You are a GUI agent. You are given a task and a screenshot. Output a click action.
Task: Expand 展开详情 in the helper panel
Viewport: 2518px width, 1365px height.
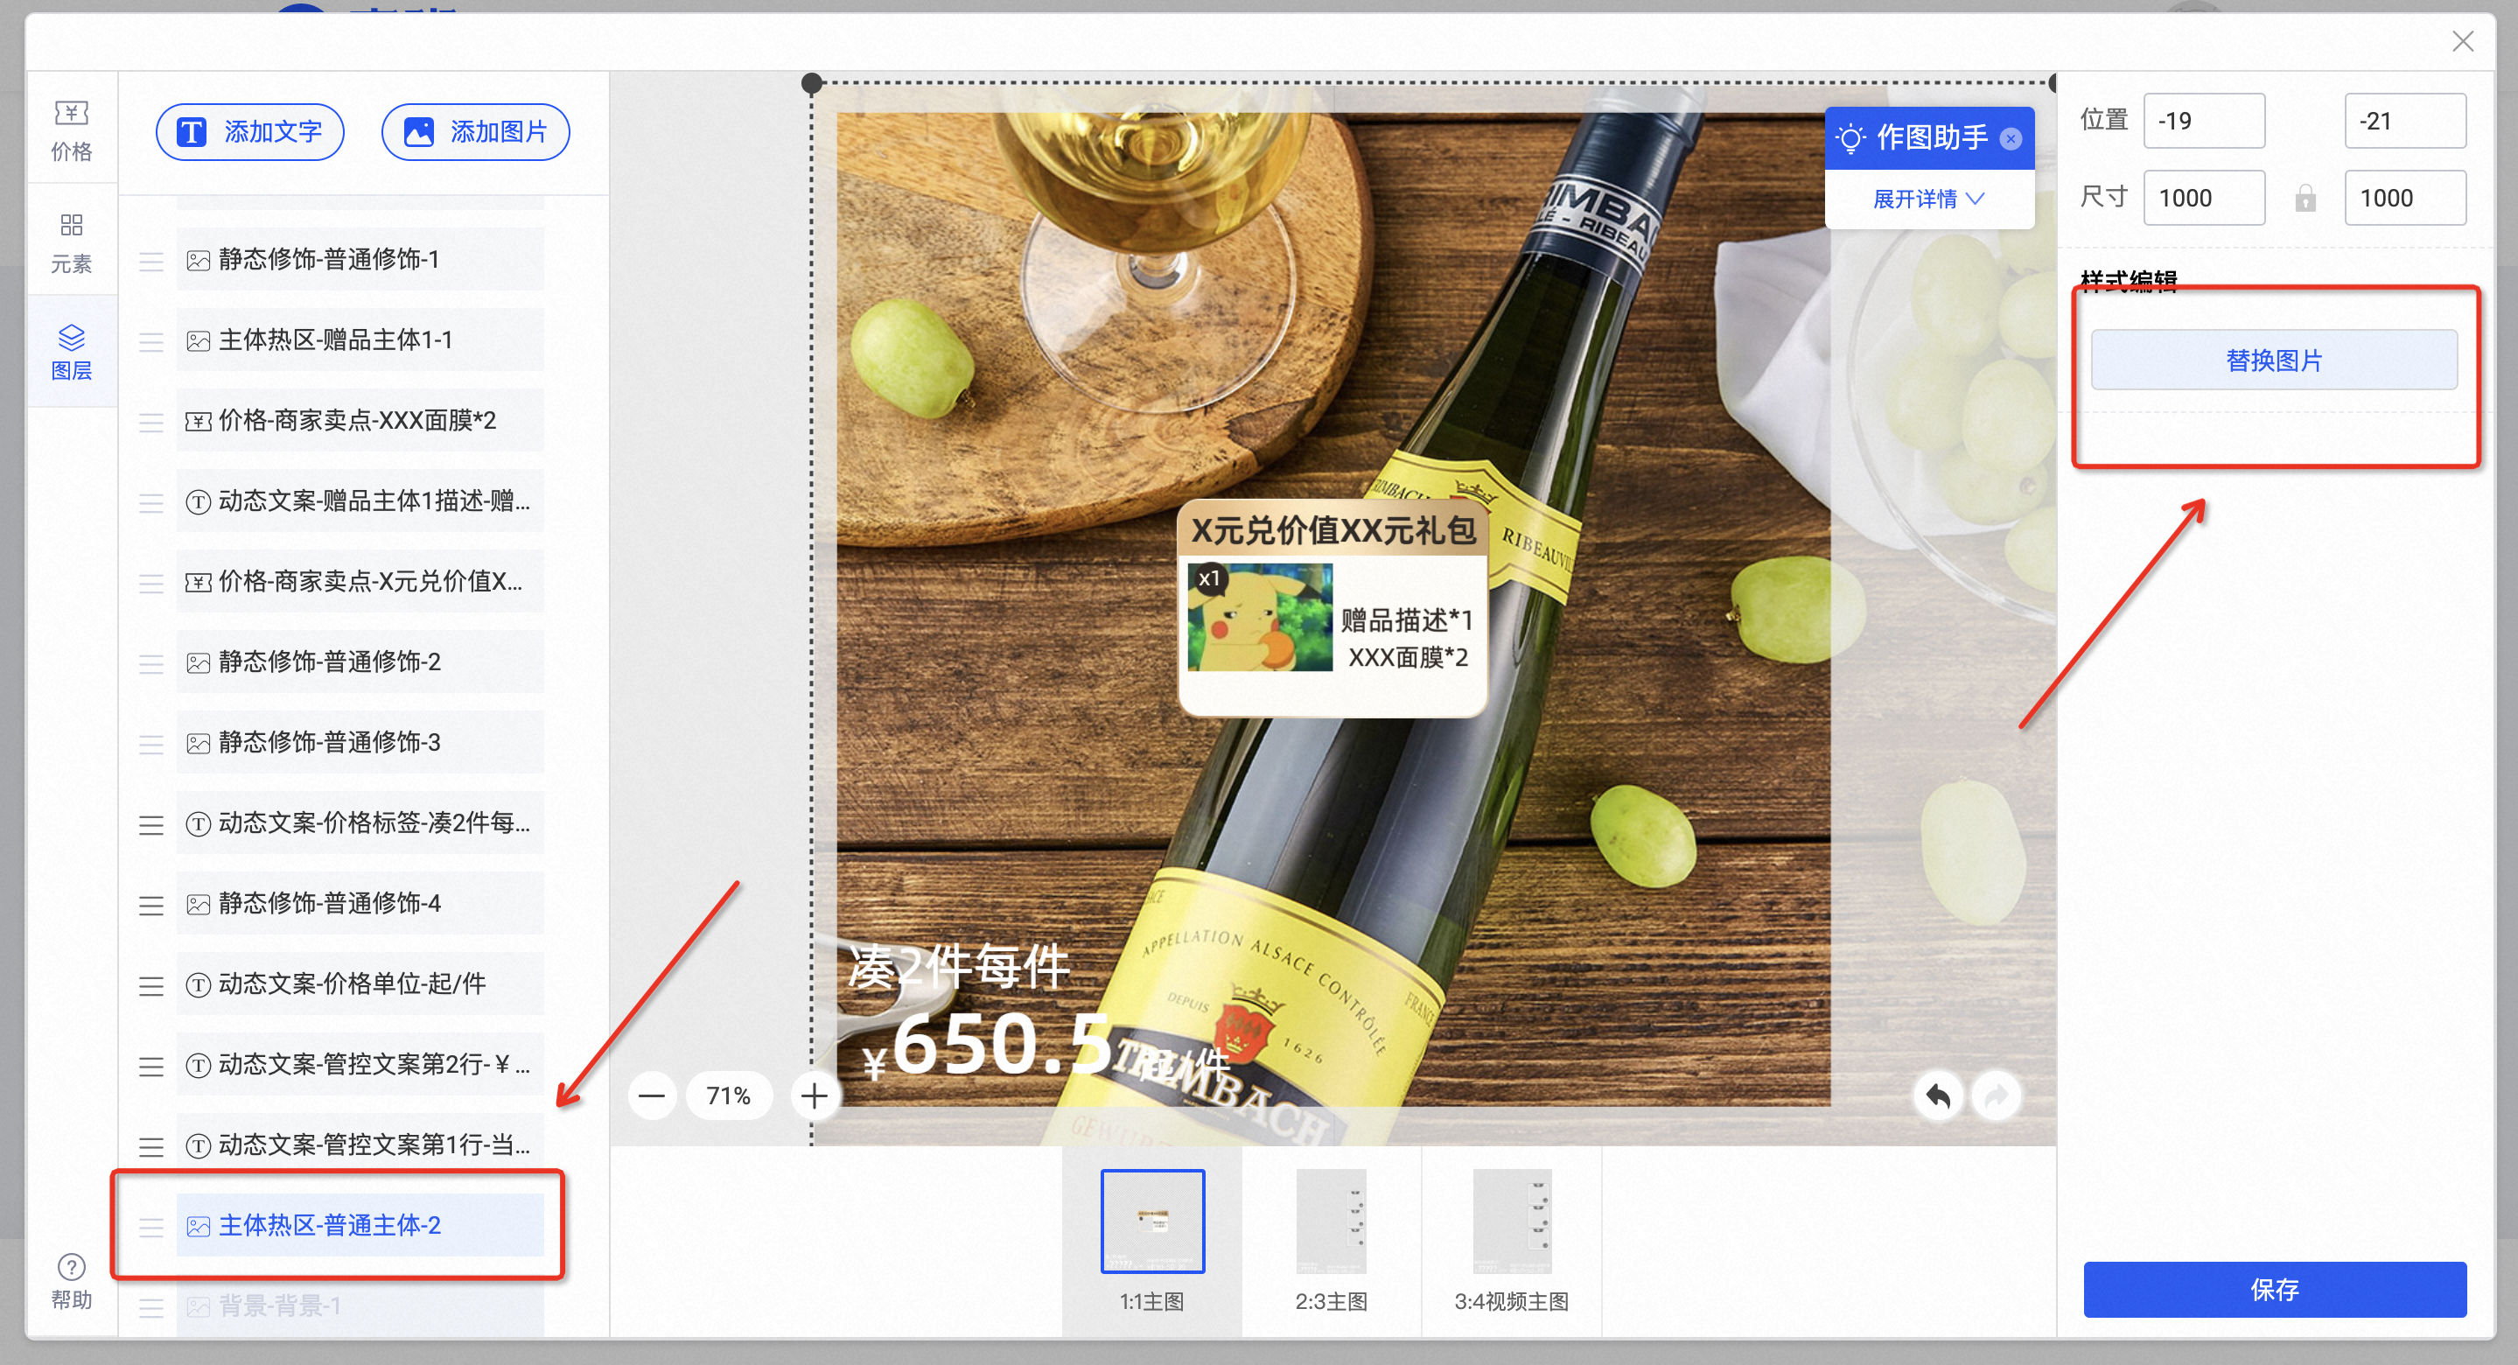[x=1928, y=199]
